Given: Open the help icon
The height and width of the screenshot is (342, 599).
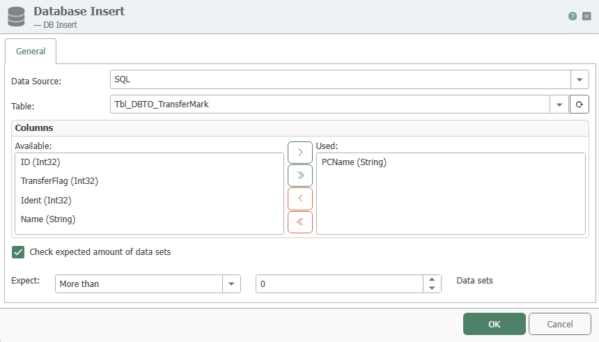Looking at the screenshot, I should (x=573, y=16).
